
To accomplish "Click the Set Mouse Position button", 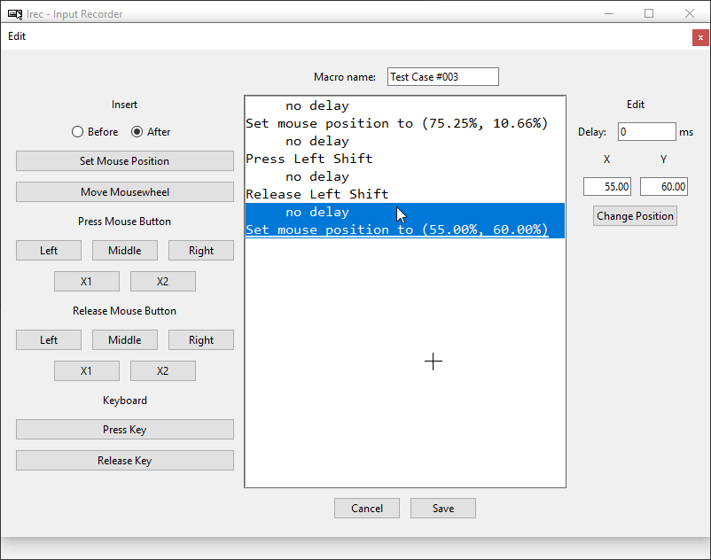I will pos(125,161).
